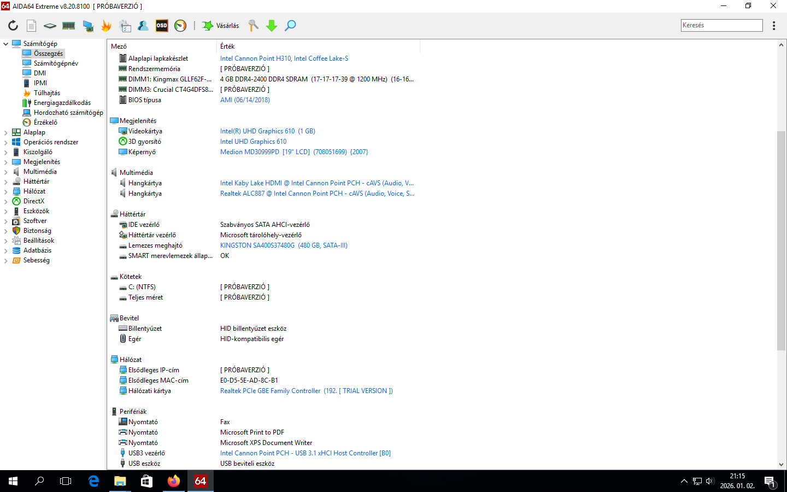Image resolution: width=787 pixels, height=492 pixels.
Task: Open the OSD panel icon
Action: [x=162, y=25]
